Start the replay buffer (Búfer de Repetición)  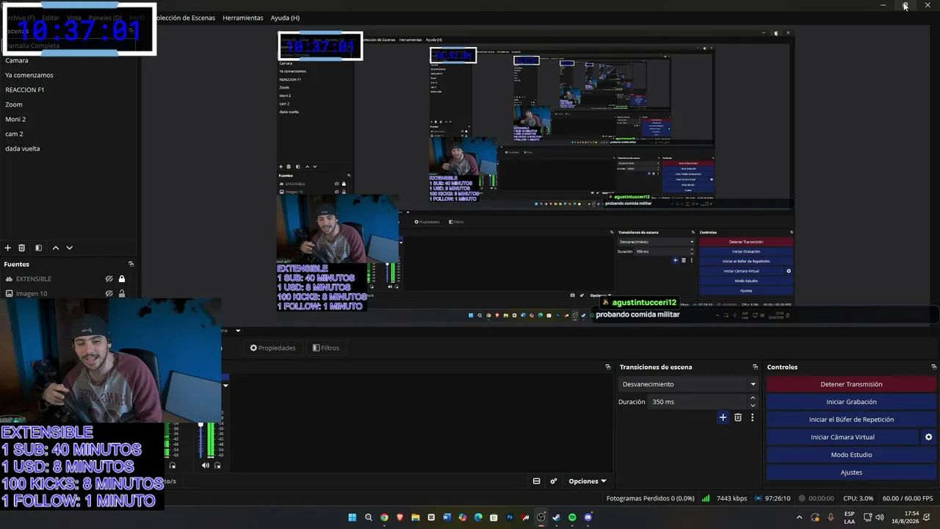tap(851, 420)
